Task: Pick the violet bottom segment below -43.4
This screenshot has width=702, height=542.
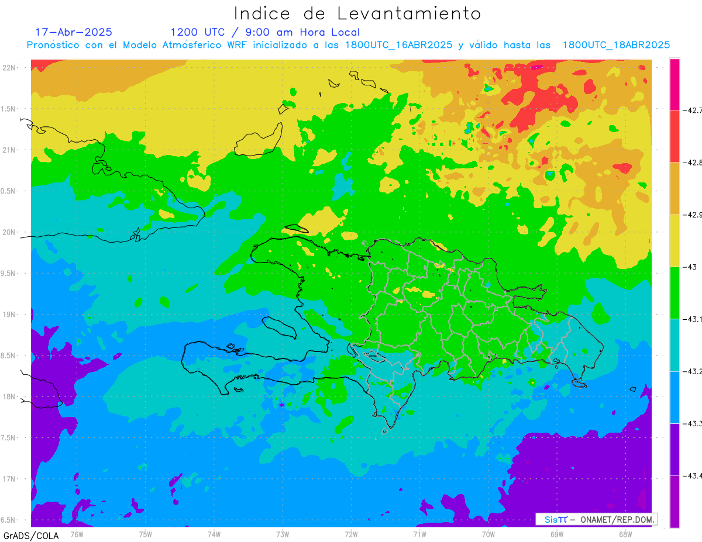Action: (x=675, y=501)
